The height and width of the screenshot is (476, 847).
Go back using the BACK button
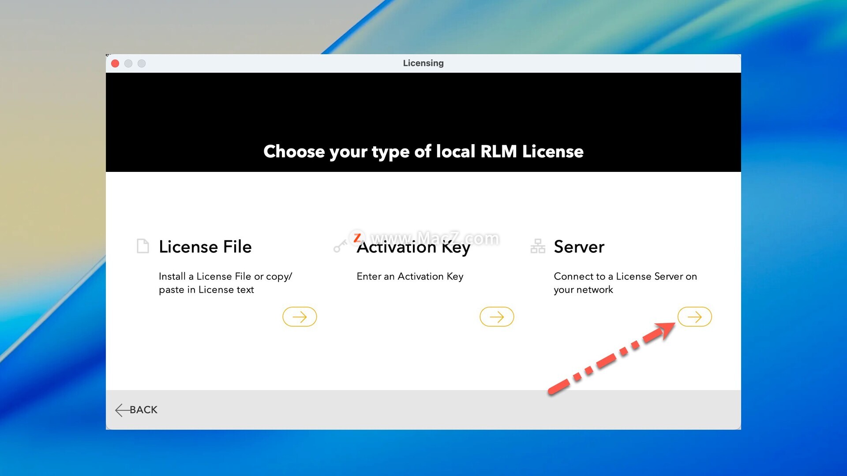tap(136, 410)
